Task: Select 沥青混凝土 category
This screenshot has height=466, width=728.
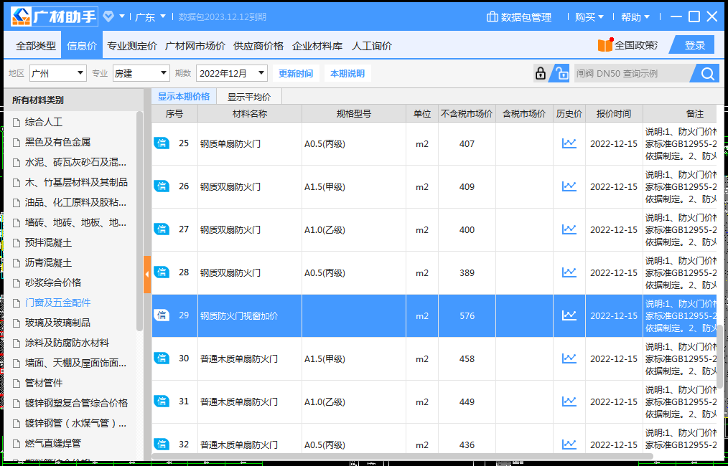Action: (x=48, y=263)
